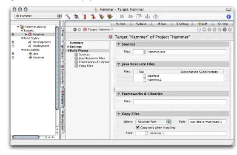Click the Path field with /usr/share/man/man1/
The image size is (237, 155).
[x=207, y=122]
